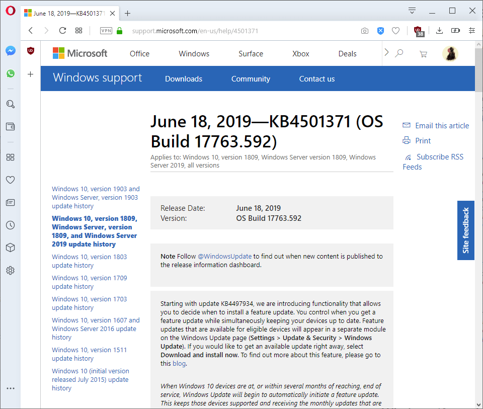This screenshot has height=409, width=483.
Task: Open WhatsApp in the Opera sidebar
Action: [11, 73]
